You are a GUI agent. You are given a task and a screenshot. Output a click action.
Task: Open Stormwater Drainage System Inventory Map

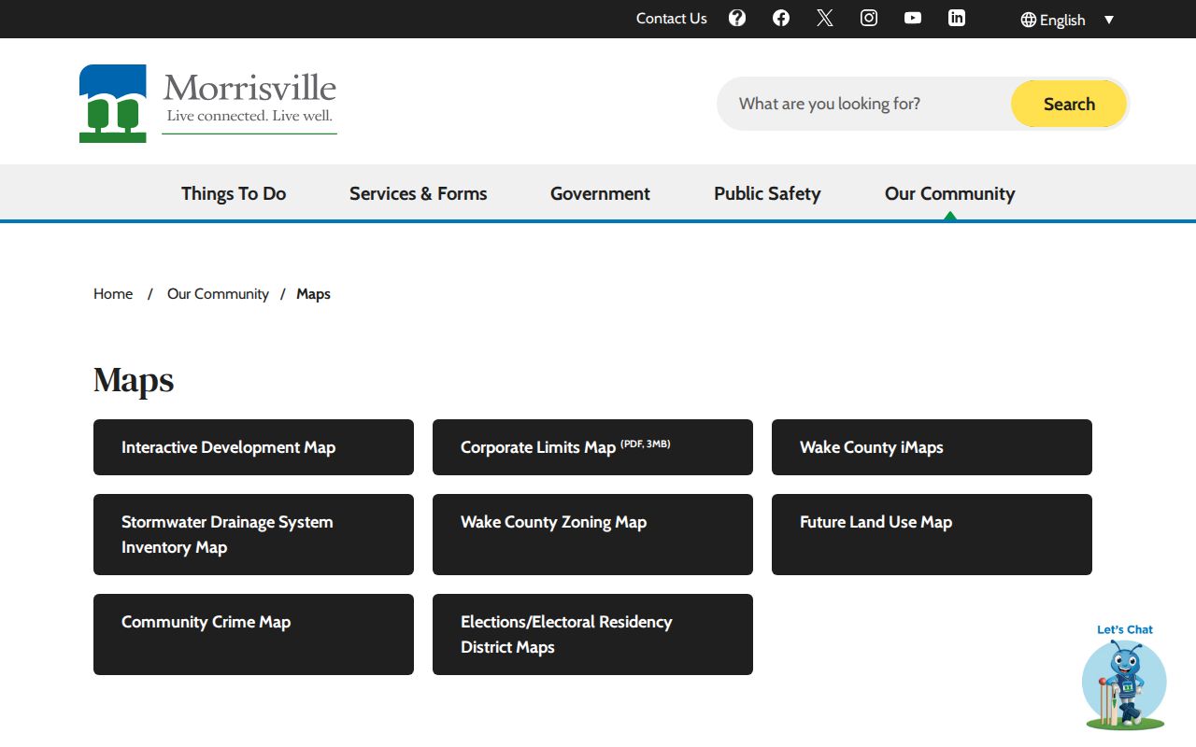click(253, 534)
